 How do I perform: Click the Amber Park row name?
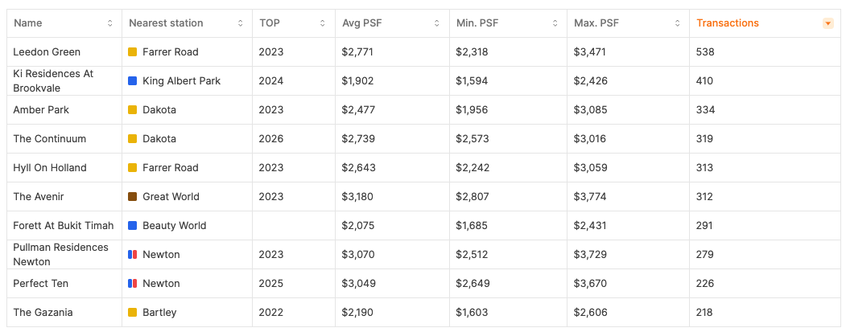pyautogui.click(x=41, y=110)
